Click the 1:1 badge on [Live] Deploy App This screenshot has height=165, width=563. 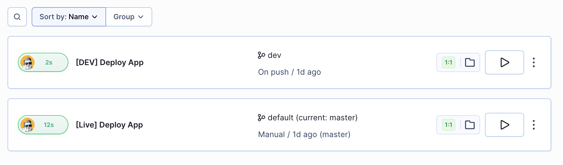448,125
